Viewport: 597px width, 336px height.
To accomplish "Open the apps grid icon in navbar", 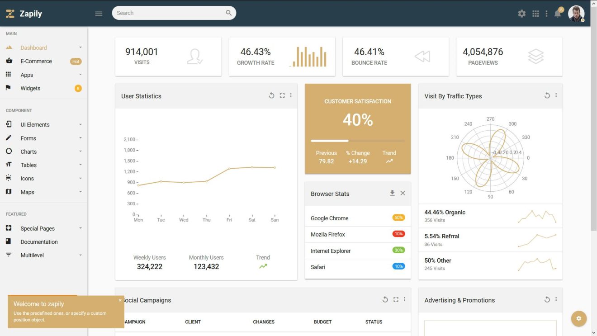I will click(x=535, y=14).
